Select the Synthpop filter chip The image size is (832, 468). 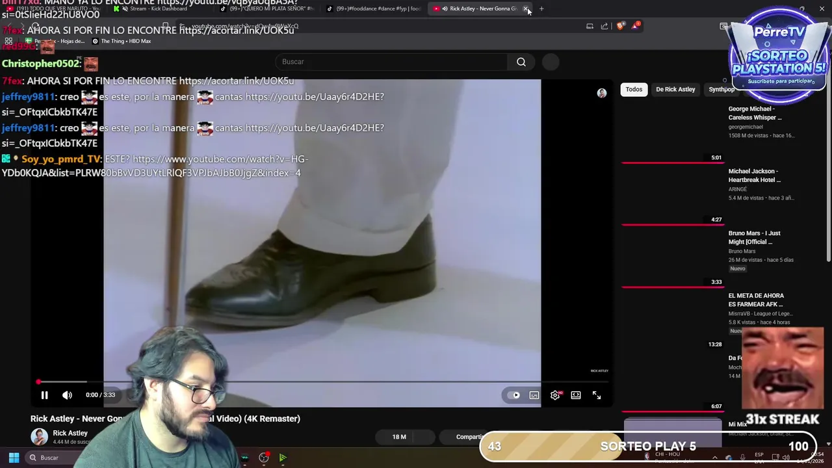click(x=720, y=89)
